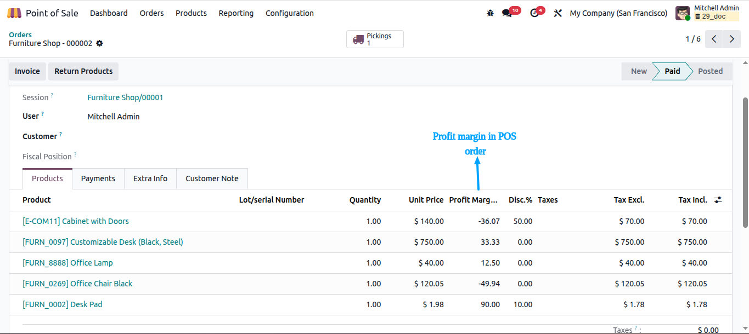Screen dimensions: 749x334
Task: Open the Pickings smart button
Action: (375, 39)
